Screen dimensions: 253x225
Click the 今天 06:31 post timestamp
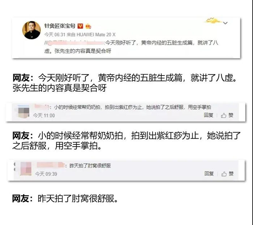[55, 35]
